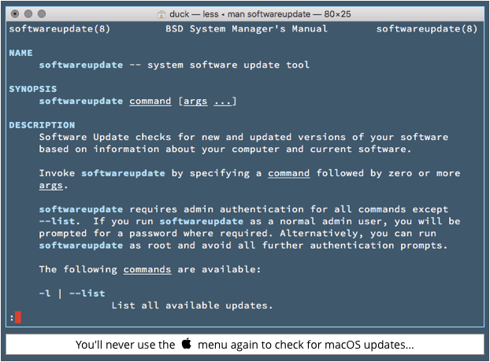The width and height of the screenshot is (490, 362).
Task: Click the underlined 'command' in the synopsis
Action: (150, 101)
